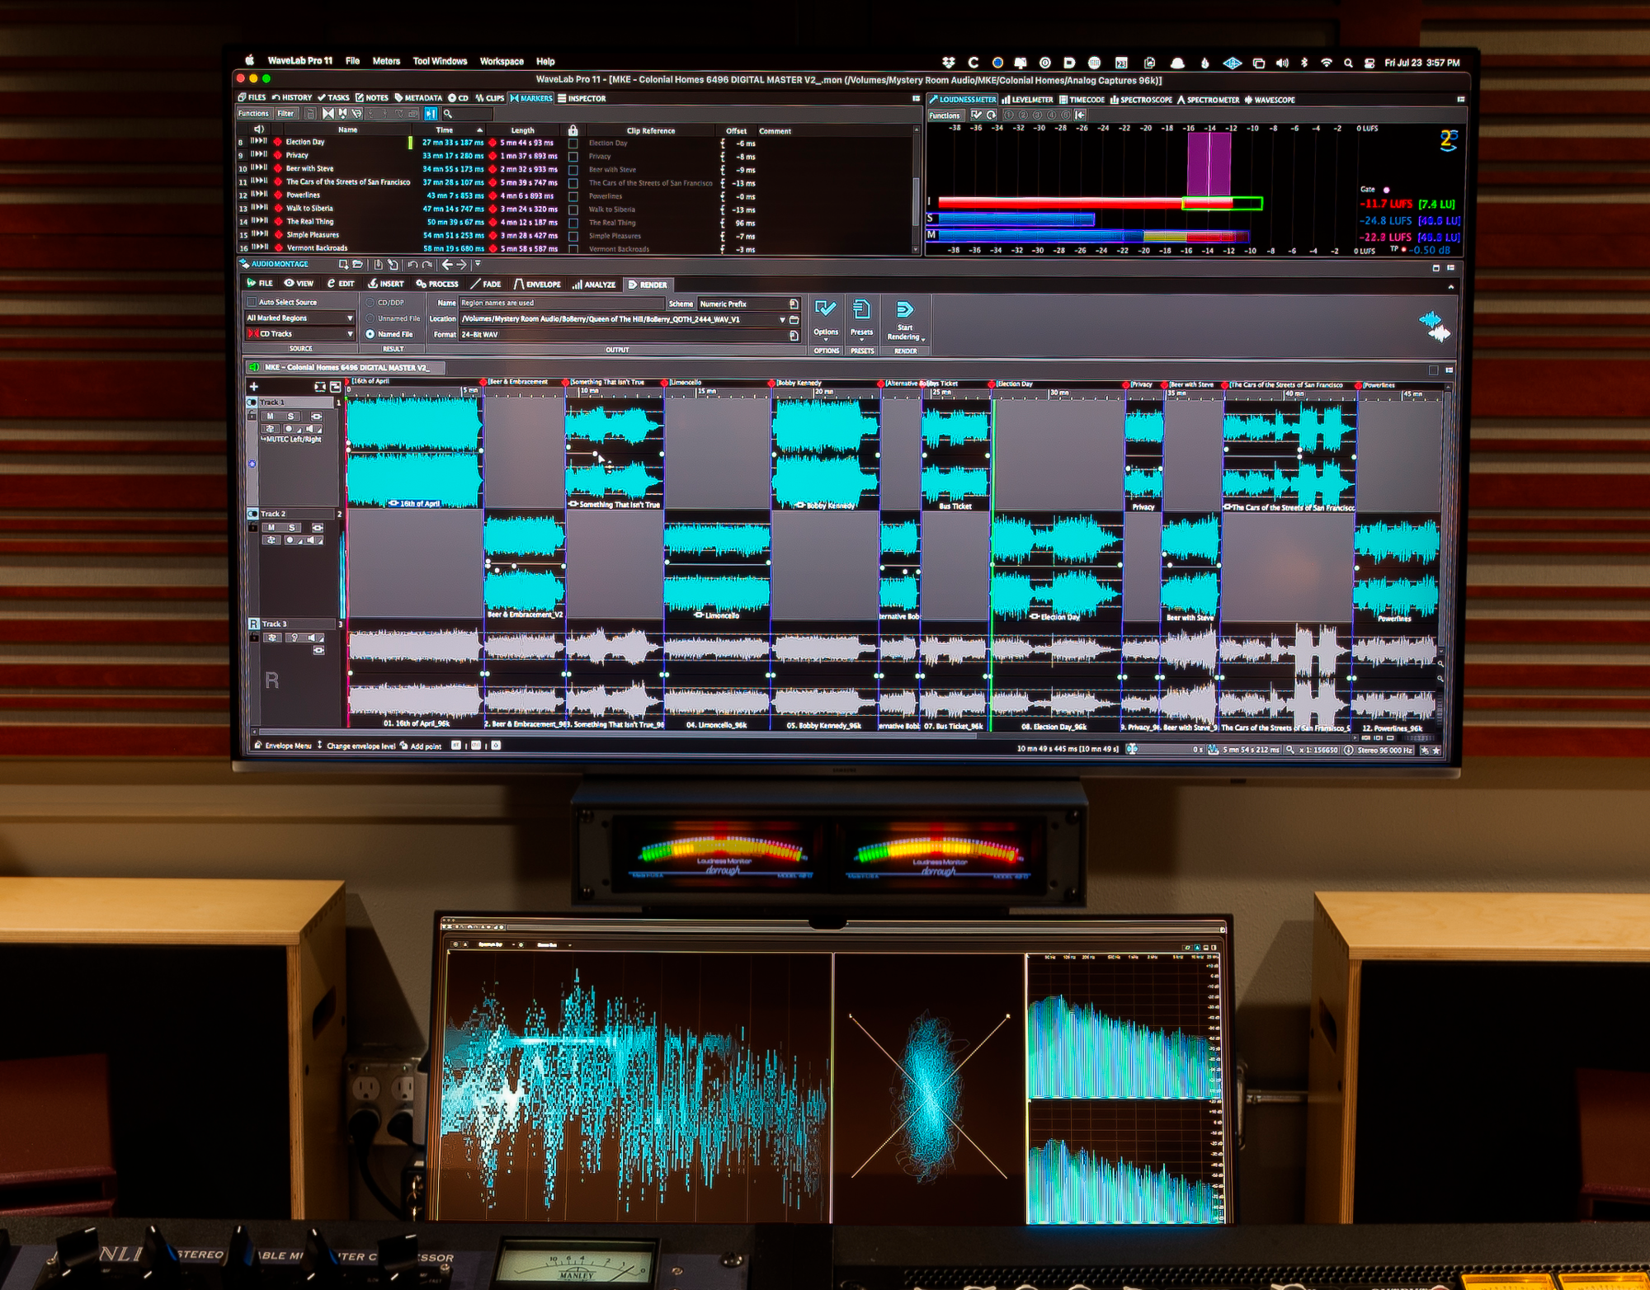The width and height of the screenshot is (1650, 1290).
Task: Select the CD/DDP radio button
Action: (x=370, y=303)
